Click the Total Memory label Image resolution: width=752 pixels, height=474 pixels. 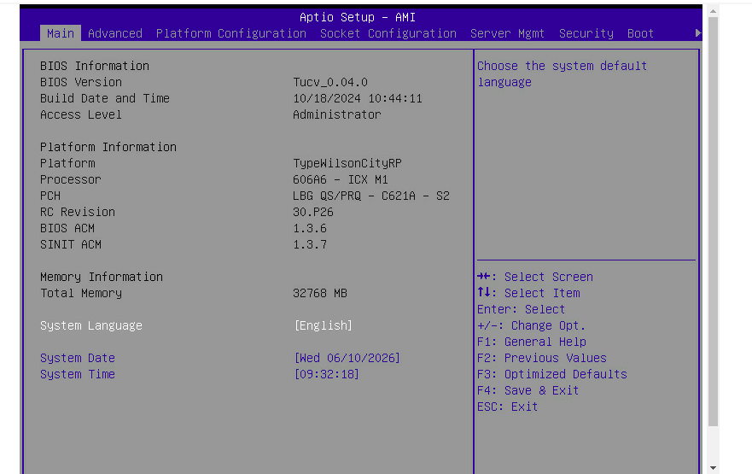(81, 293)
